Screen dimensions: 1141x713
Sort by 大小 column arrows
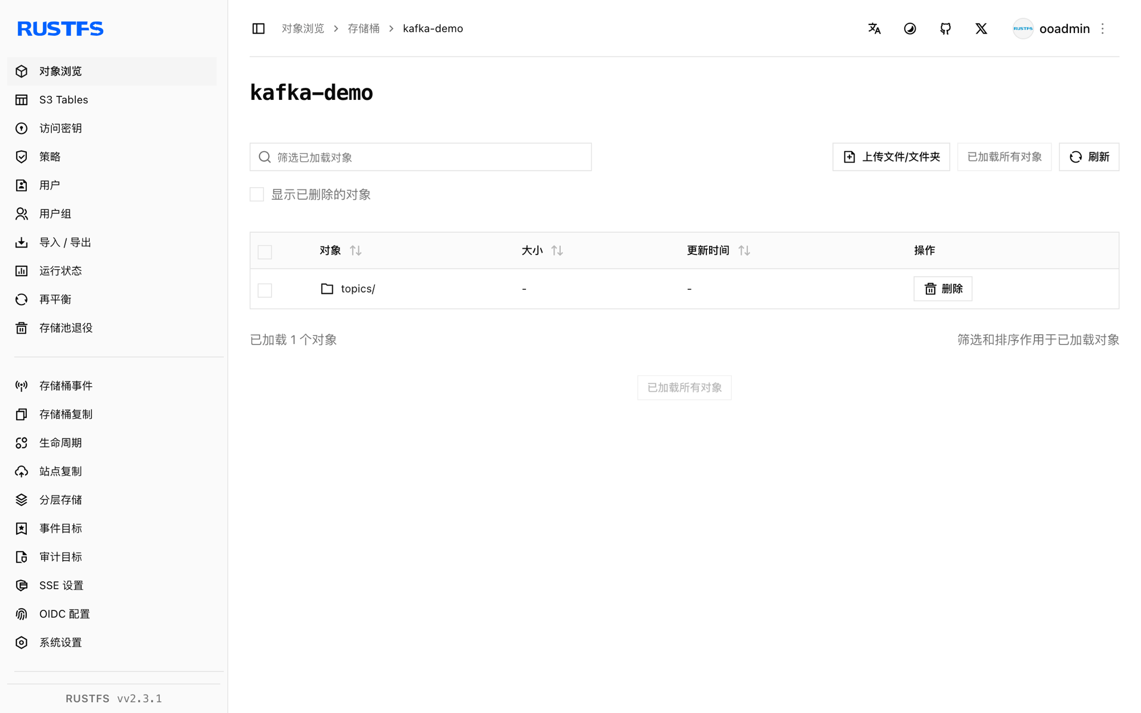pos(557,250)
